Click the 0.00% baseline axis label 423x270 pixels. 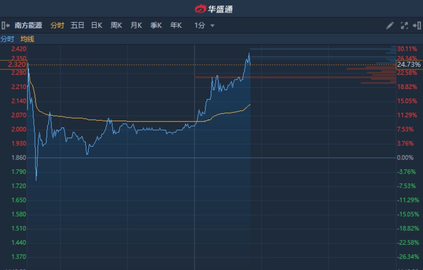[405, 157]
